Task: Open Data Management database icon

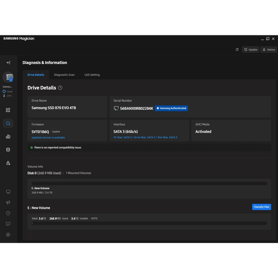Action: click(x=8, y=150)
